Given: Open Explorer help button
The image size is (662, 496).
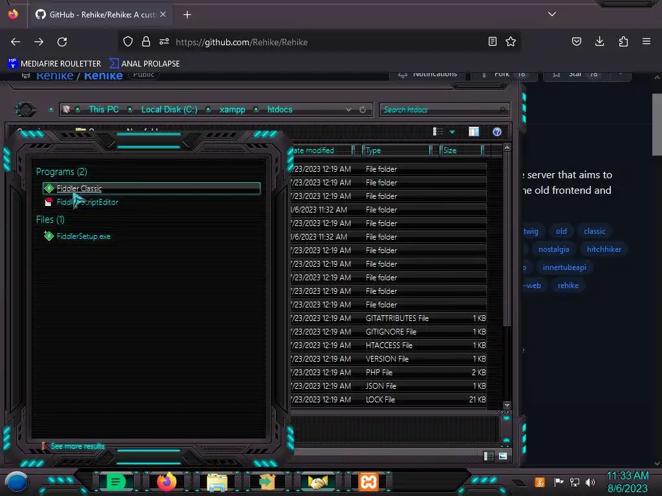Looking at the screenshot, I should tap(497, 132).
